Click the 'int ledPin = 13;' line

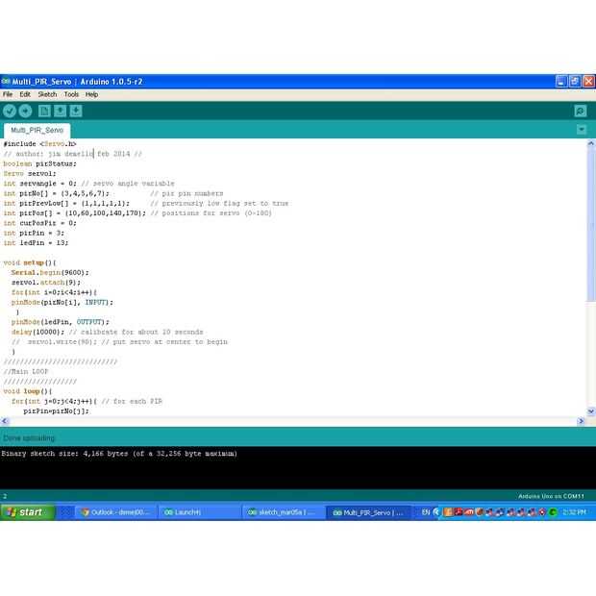click(36, 242)
